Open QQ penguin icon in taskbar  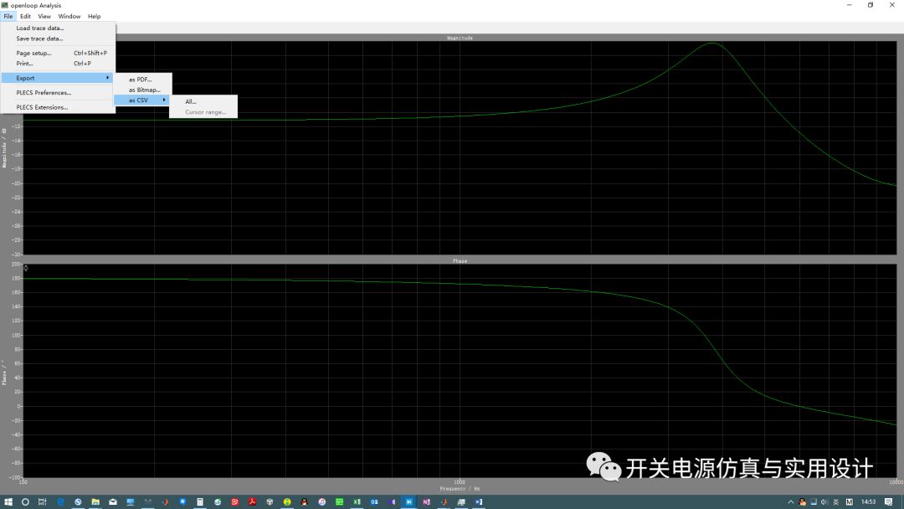(x=305, y=502)
